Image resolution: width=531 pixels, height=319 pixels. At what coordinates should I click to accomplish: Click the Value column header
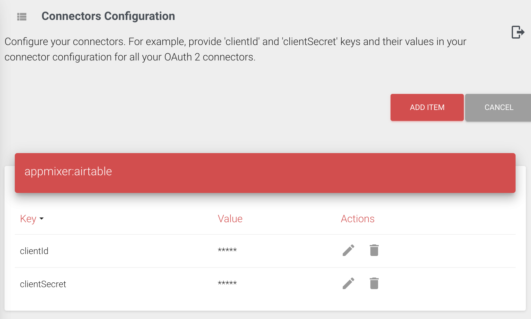pos(230,219)
